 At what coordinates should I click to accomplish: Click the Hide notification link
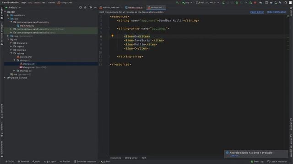coord(277,12)
